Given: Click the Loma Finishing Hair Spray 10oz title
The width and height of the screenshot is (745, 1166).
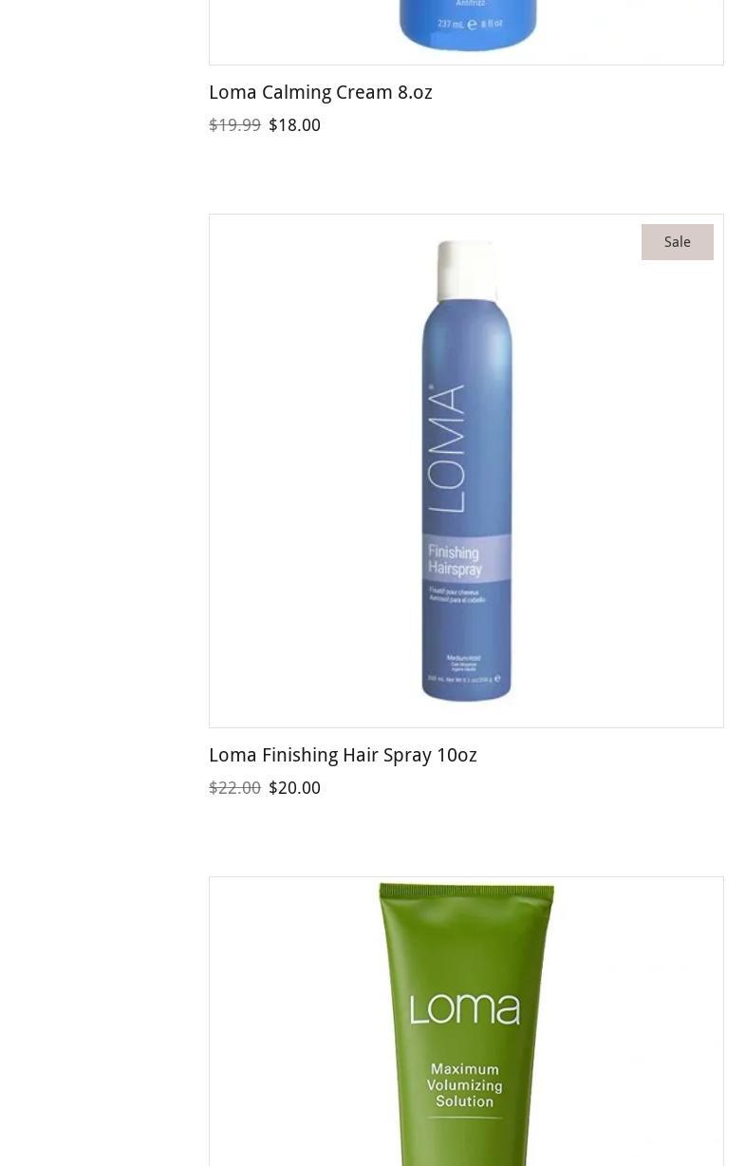Looking at the screenshot, I should 343,755.
